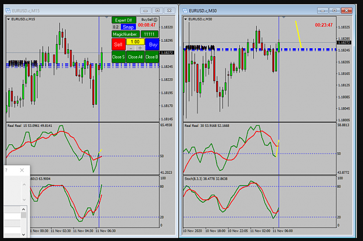Maximize the EURUSD.c,M15 chart window
Screen dimensions: 363x241
pyautogui.click(x=157, y=10)
